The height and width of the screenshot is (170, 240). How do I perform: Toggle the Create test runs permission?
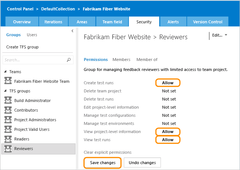coord(168,83)
